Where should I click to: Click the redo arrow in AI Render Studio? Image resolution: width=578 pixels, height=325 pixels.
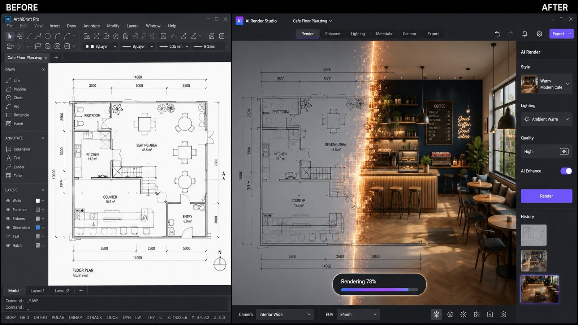[510, 34]
